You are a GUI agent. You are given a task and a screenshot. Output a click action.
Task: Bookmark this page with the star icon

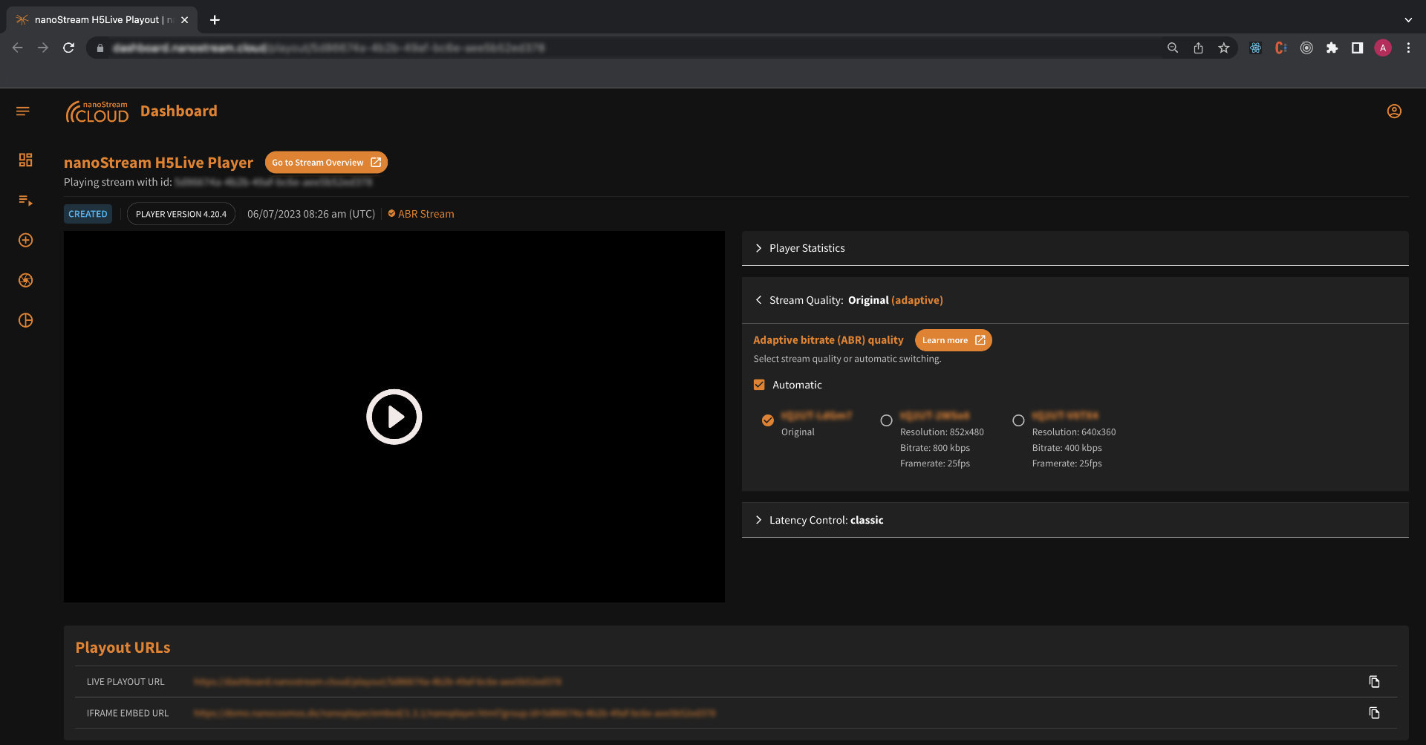click(x=1223, y=48)
